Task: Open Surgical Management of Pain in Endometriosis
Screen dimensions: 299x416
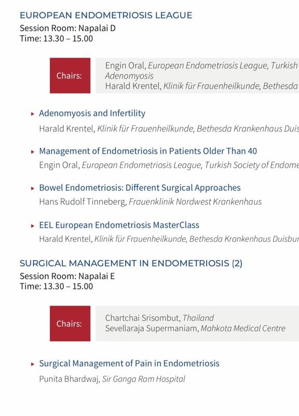Action: click(129, 363)
